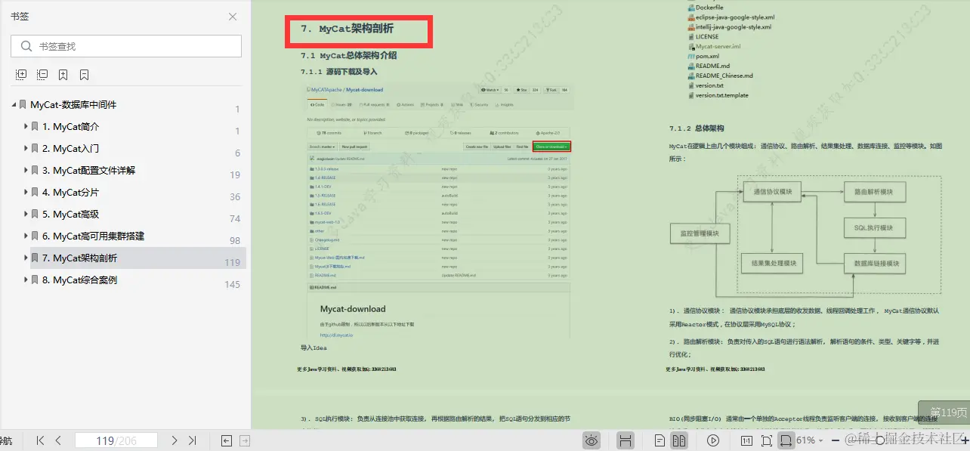Viewport: 970px width, 451px height.
Task: Remove the selected bookmark
Action: coord(83,74)
